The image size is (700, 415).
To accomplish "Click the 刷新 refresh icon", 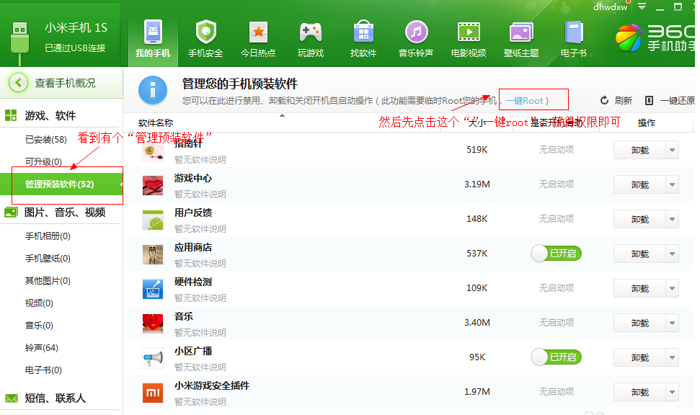I will pyautogui.click(x=604, y=100).
